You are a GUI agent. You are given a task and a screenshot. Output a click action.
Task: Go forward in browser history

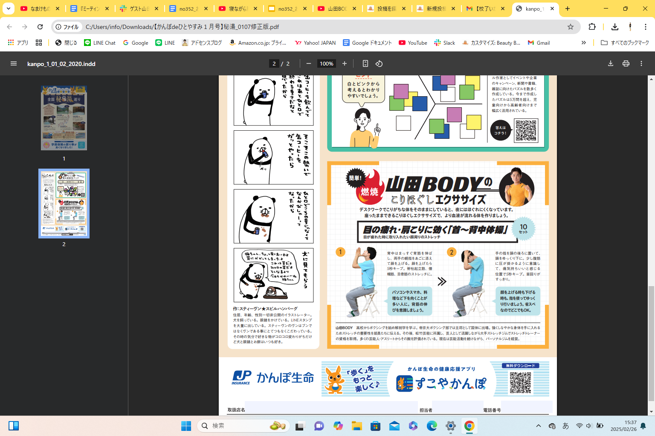pos(25,27)
